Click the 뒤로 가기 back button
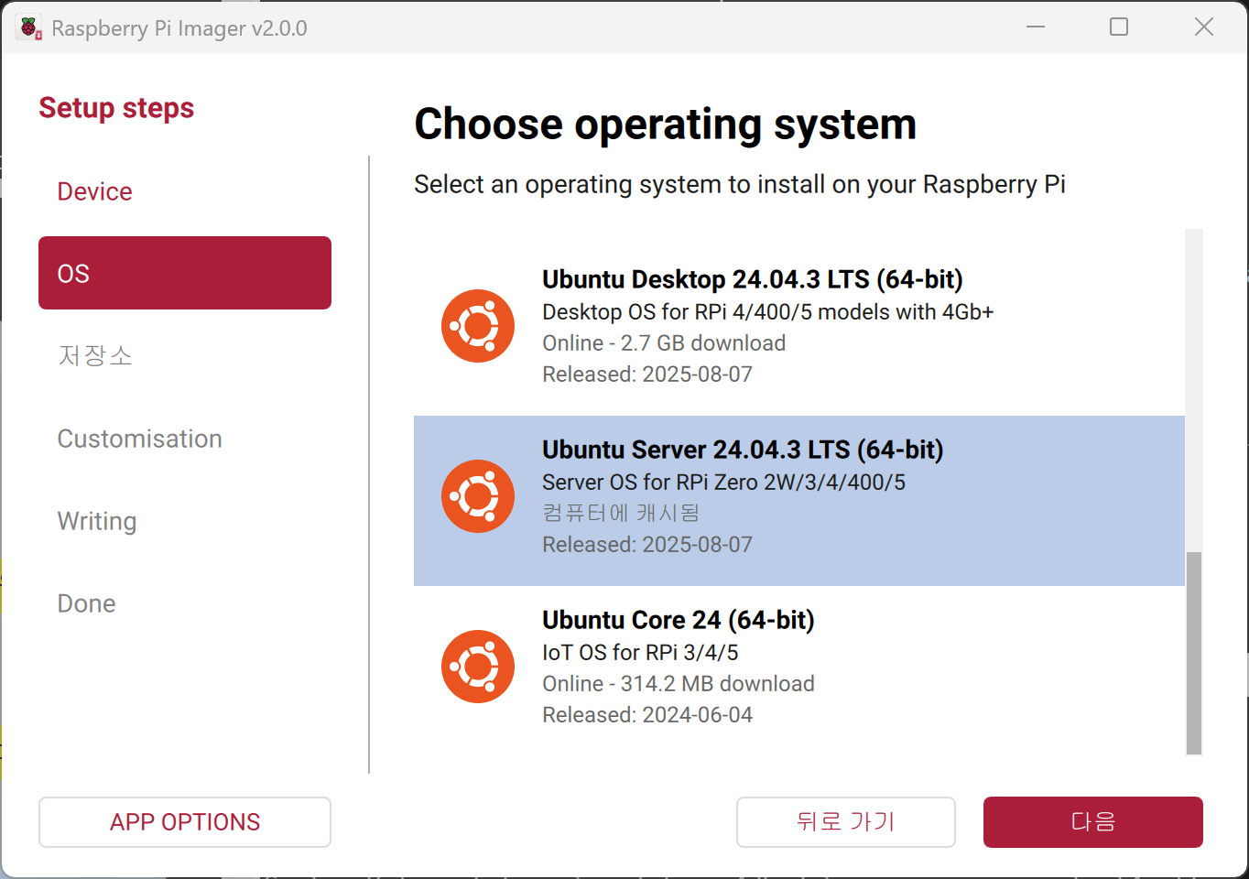This screenshot has height=879, width=1249. click(x=846, y=822)
